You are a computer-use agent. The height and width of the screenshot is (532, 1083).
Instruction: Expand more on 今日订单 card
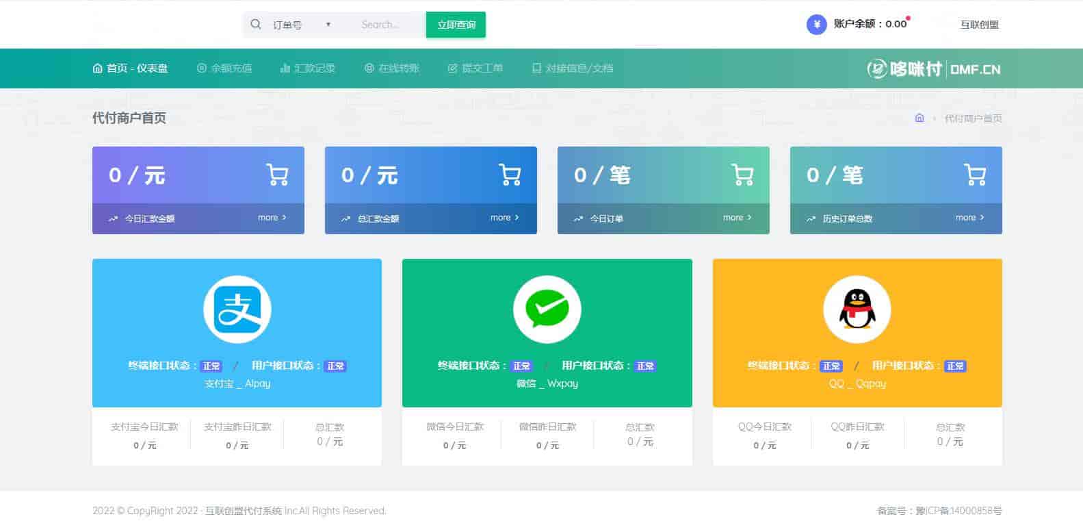(737, 218)
